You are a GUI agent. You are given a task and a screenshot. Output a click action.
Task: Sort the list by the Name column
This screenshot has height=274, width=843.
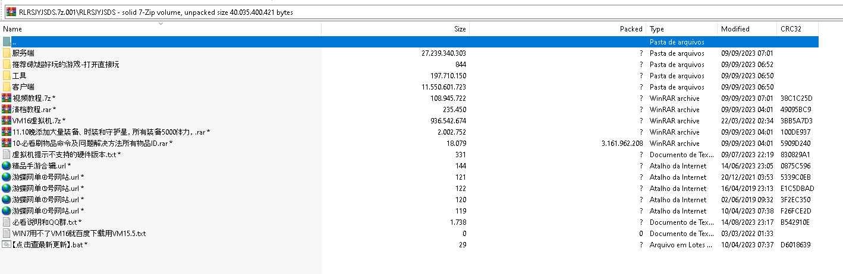click(x=13, y=29)
